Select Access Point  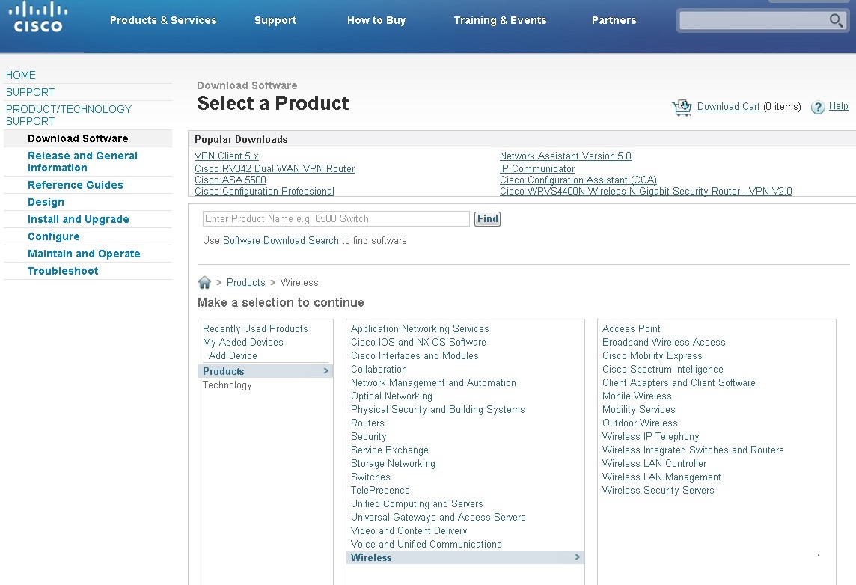[x=631, y=328]
